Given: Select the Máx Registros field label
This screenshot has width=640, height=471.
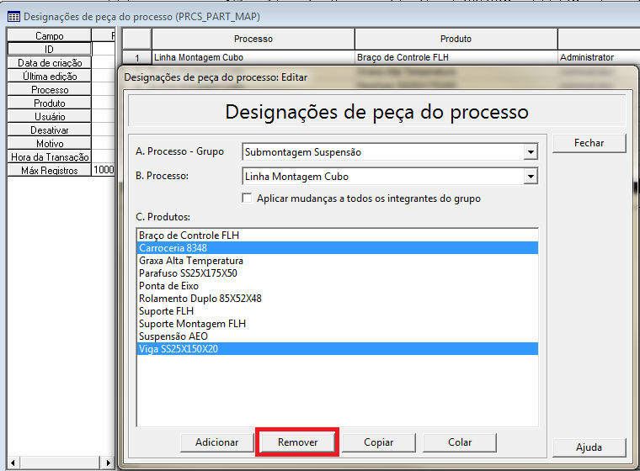Looking at the screenshot, I should point(50,171).
